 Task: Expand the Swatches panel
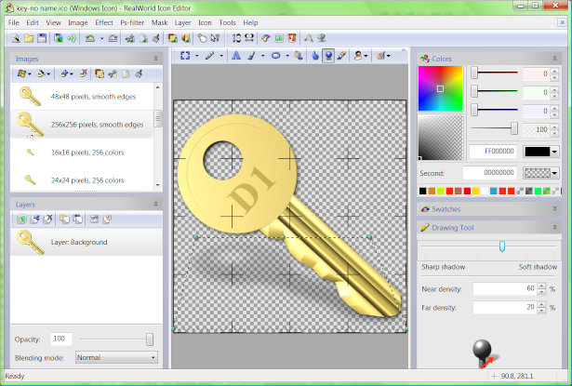tap(555, 208)
